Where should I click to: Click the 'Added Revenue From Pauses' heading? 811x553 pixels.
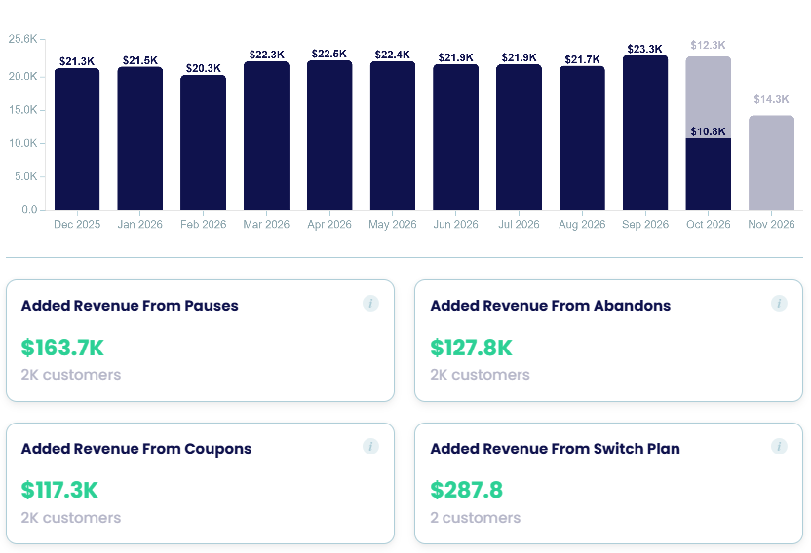(130, 306)
